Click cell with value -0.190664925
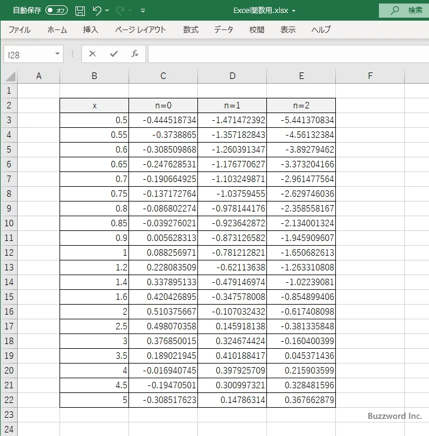The image size is (429, 436). point(163,179)
